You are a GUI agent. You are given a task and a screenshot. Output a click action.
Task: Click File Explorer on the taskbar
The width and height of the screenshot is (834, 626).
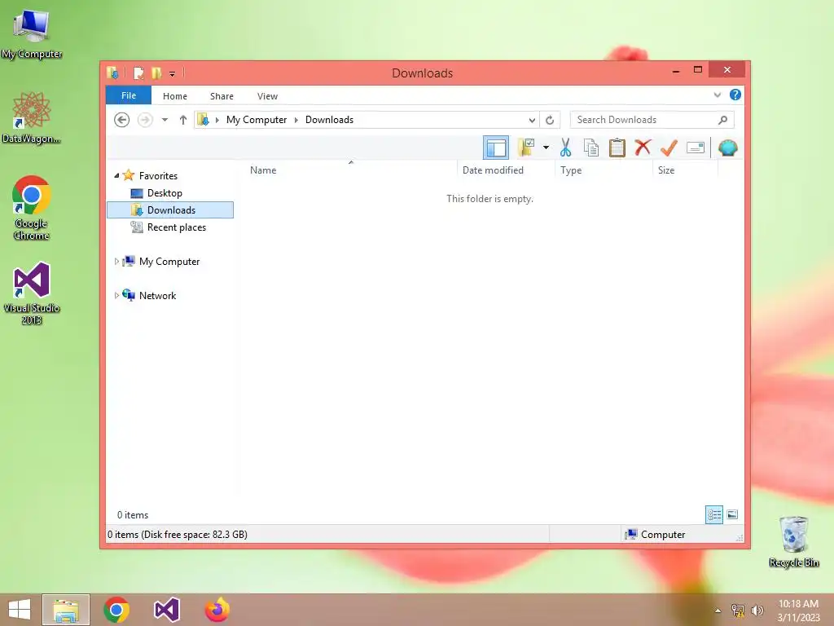[66, 610]
